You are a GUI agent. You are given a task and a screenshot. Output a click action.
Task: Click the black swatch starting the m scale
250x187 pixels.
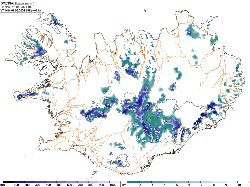8,182
